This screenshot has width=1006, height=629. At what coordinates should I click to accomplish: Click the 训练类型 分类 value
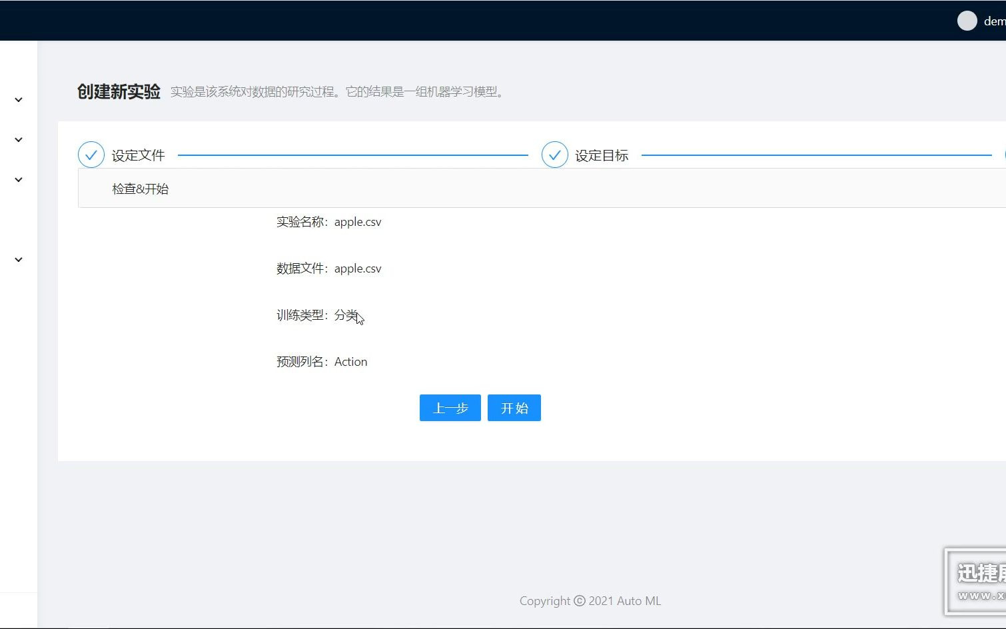346,315
